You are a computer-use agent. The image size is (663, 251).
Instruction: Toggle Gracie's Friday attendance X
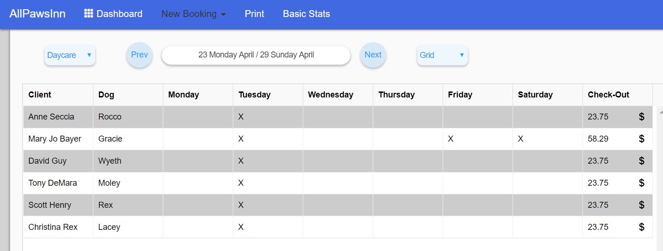[450, 139]
